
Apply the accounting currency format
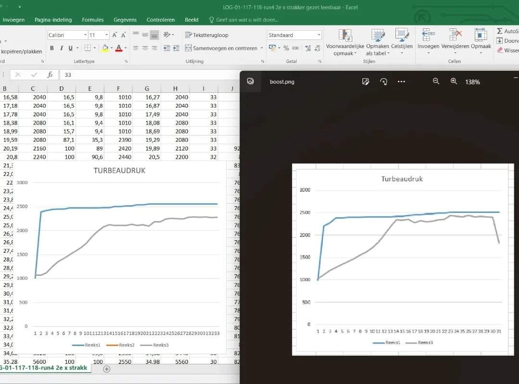tap(272, 48)
